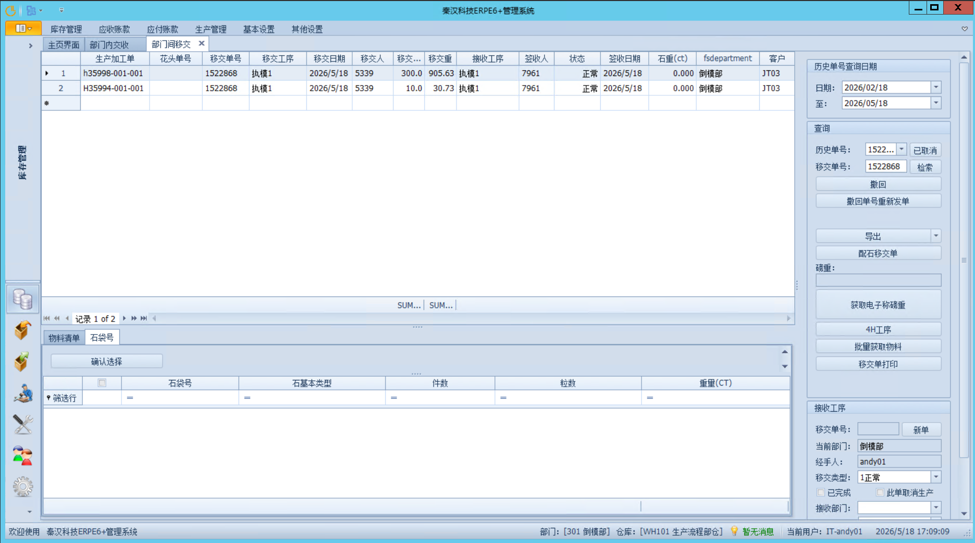Screen dimensions: 975x543
Task: Click the 已取消 button
Action: [925, 151]
